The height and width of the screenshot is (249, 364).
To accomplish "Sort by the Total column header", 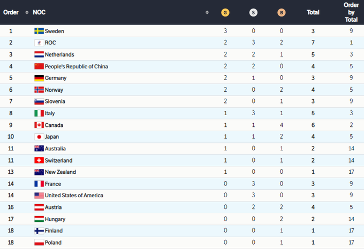I will [x=313, y=12].
